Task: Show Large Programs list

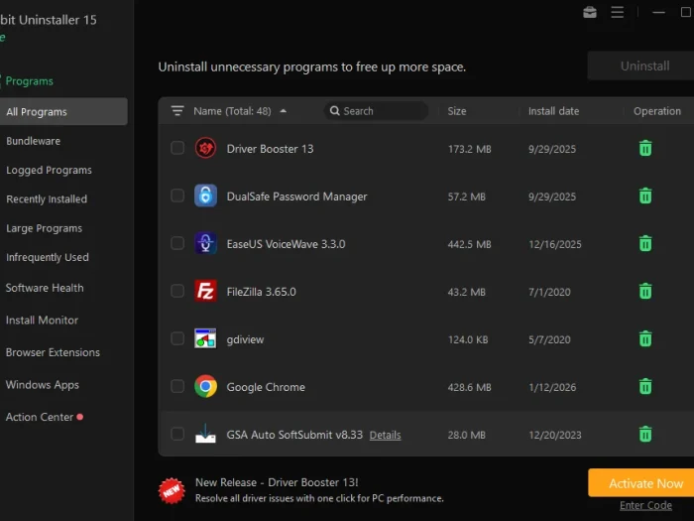Action: [44, 228]
